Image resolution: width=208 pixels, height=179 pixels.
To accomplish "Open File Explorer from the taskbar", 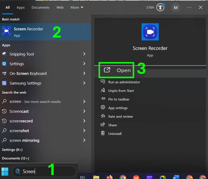I will (96, 177).
